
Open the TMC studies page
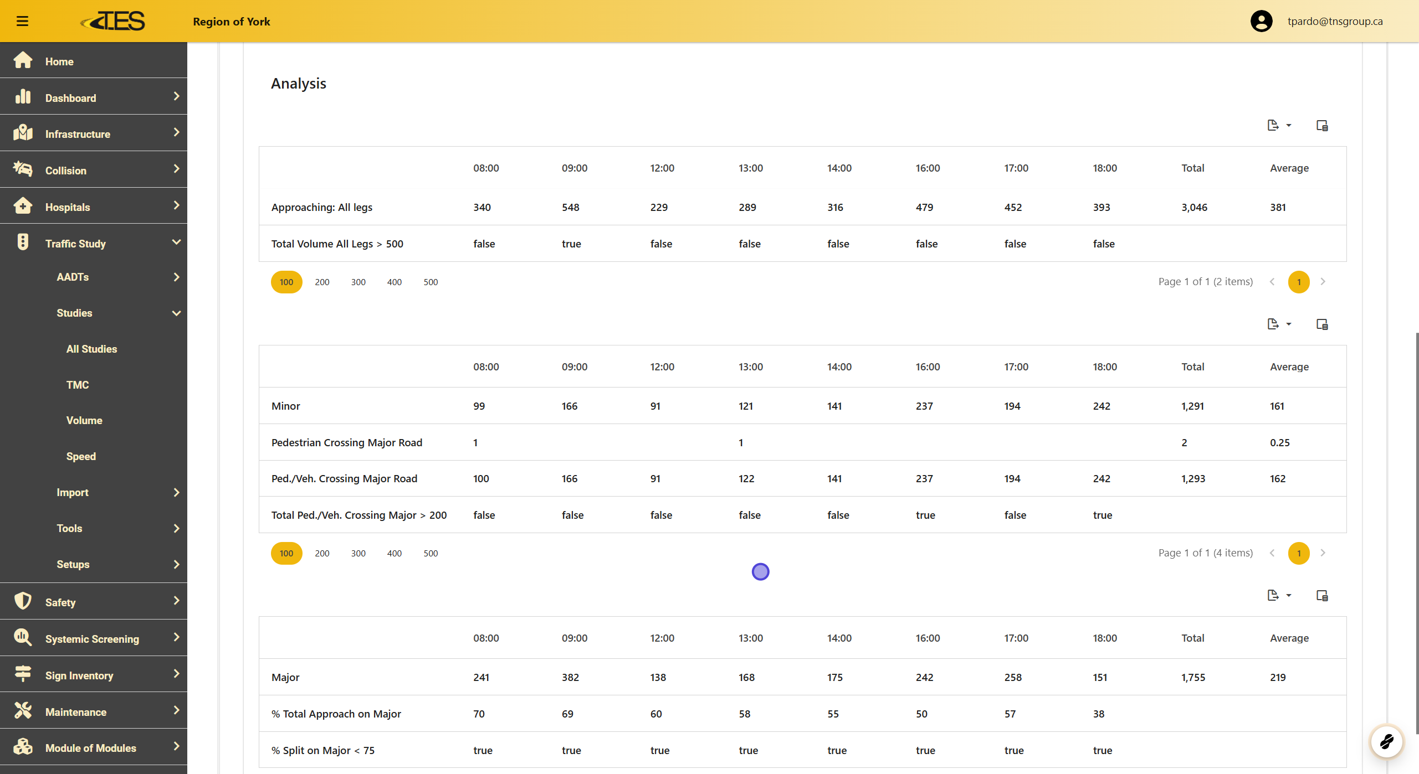pyautogui.click(x=78, y=385)
